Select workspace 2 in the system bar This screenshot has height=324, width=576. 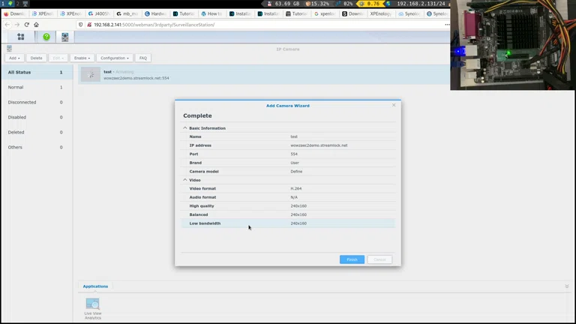[x=17, y=4]
